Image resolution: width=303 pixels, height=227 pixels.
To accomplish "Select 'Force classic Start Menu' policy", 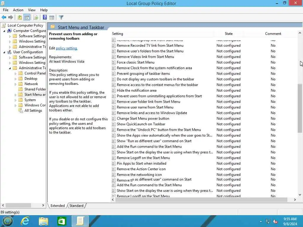I will click(x=136, y=62).
